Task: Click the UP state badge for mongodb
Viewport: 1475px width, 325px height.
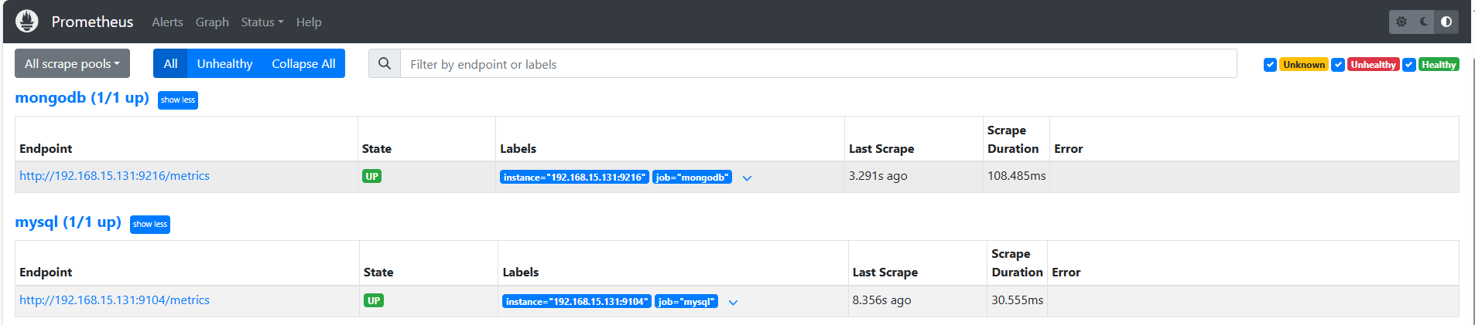Action: [x=372, y=177]
